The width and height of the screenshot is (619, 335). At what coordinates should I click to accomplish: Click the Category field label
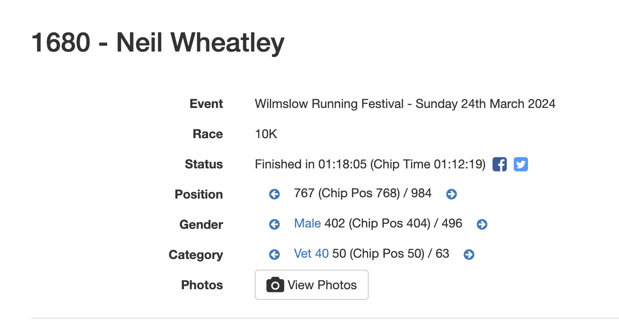click(195, 255)
